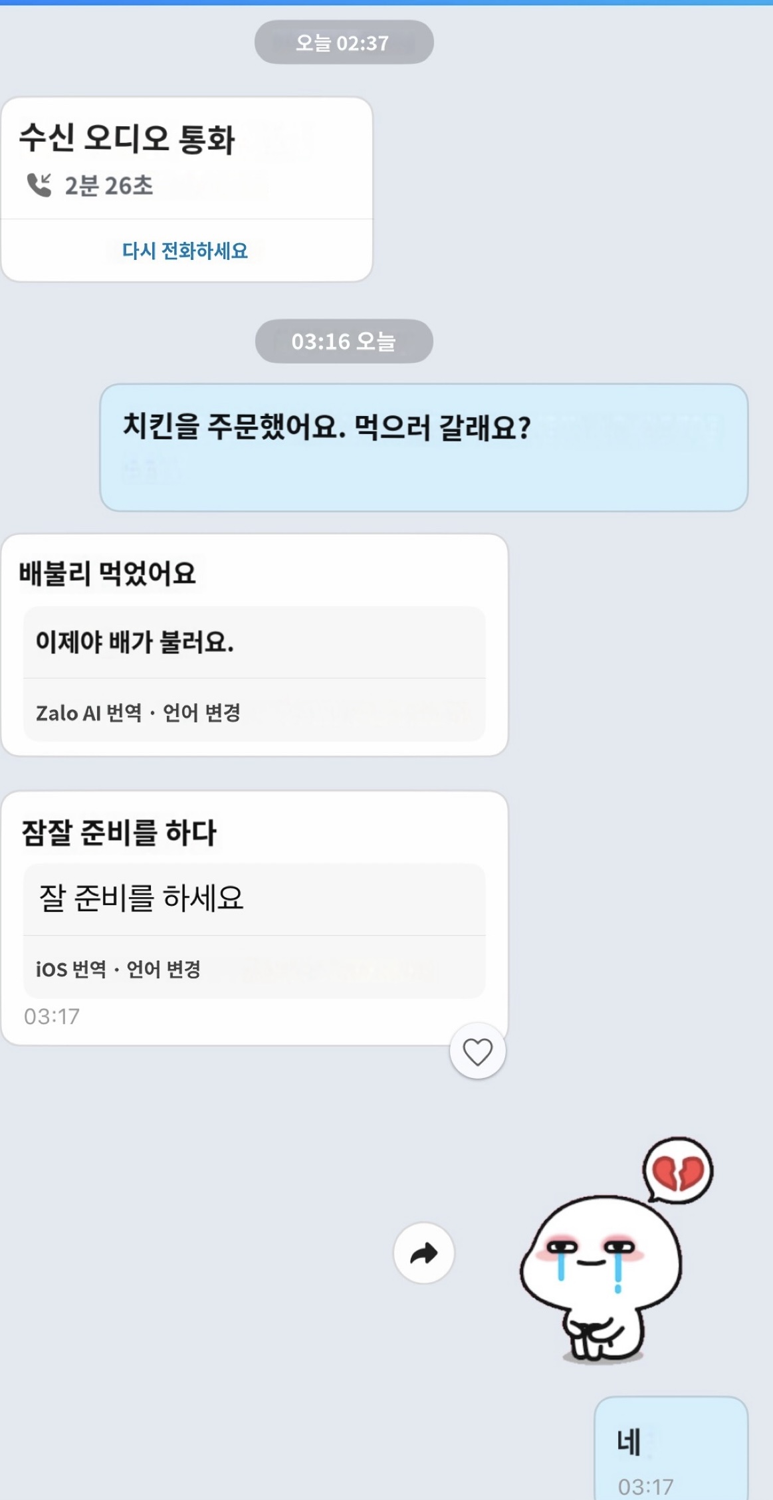Tap the translated text '잘 준비를 하세요'

point(142,899)
